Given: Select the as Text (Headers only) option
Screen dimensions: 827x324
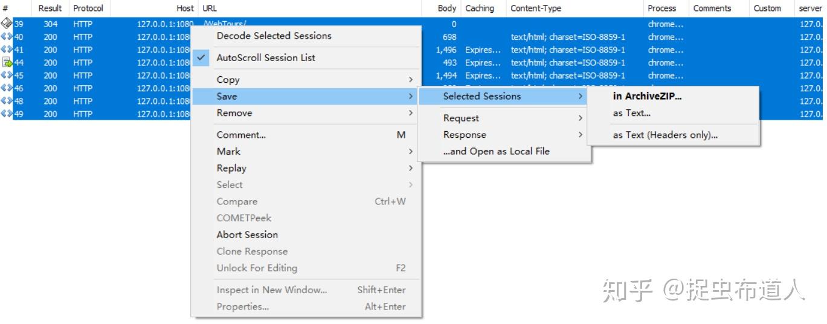Looking at the screenshot, I should click(665, 135).
